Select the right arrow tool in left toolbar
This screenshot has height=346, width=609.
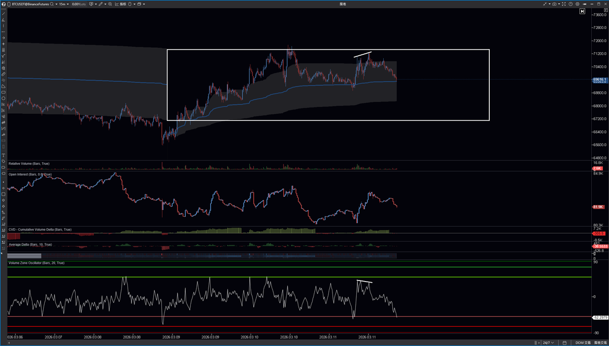click(x=3, y=38)
